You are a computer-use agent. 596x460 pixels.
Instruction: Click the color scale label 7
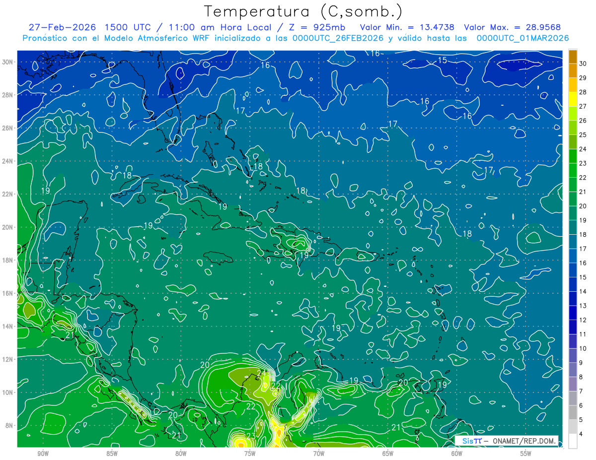click(x=582, y=392)
